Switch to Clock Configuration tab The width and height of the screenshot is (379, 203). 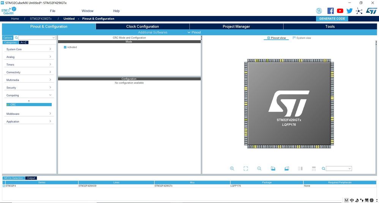point(143,27)
